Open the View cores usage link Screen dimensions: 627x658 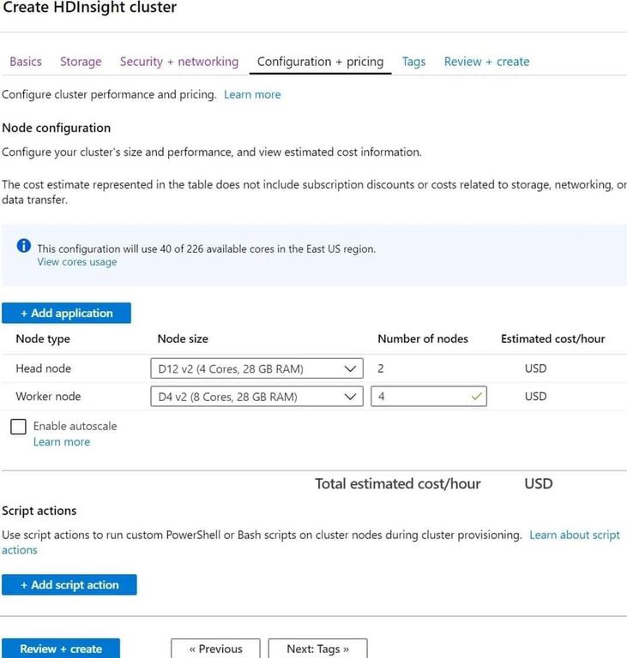click(77, 262)
